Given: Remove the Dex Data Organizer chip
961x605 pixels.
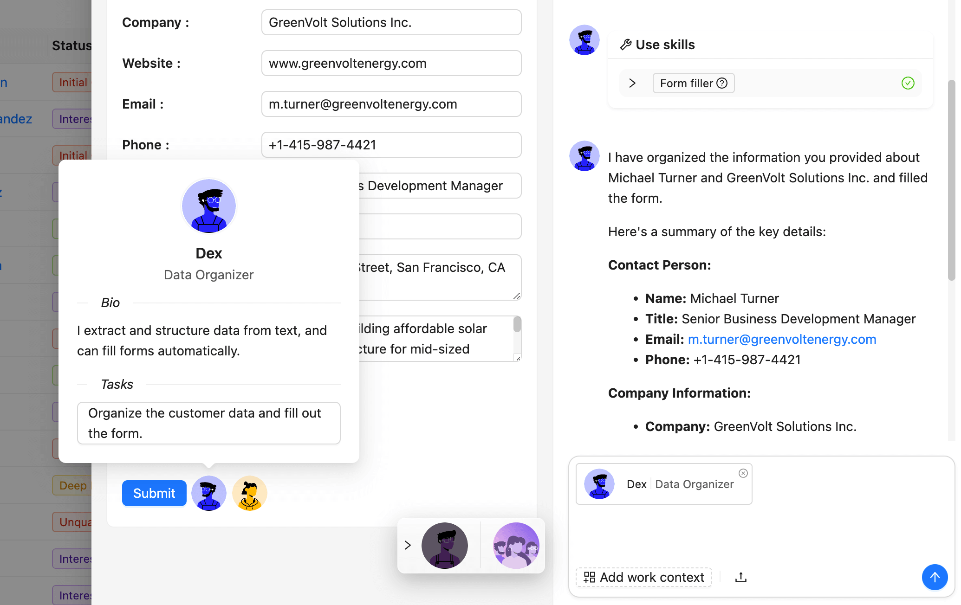Looking at the screenshot, I should 743,473.
